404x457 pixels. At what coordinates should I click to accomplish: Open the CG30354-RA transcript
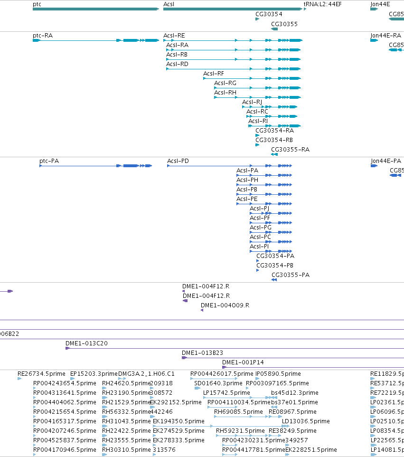click(x=257, y=135)
